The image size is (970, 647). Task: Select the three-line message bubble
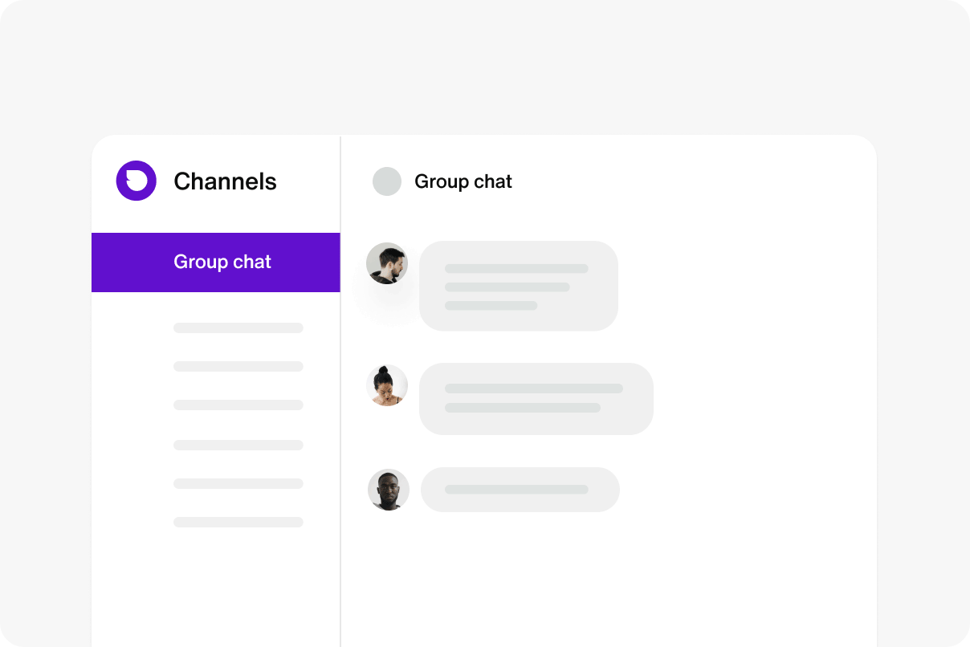pos(519,286)
